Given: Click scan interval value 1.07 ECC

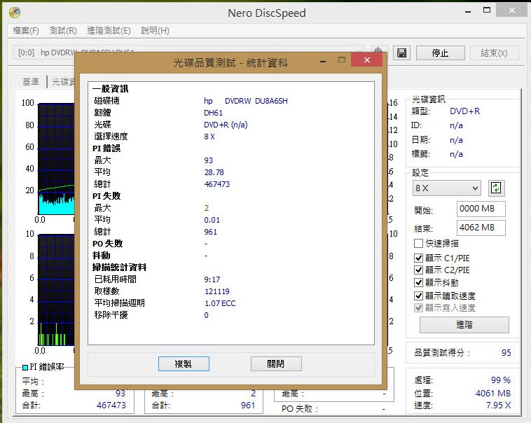Looking at the screenshot, I should coord(220,303).
